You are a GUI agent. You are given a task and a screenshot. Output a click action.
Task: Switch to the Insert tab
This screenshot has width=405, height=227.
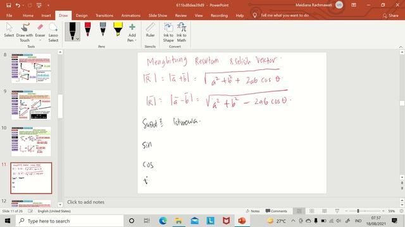pos(46,15)
